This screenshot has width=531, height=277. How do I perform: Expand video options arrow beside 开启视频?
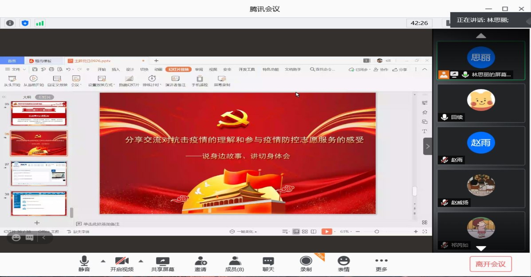141,261
